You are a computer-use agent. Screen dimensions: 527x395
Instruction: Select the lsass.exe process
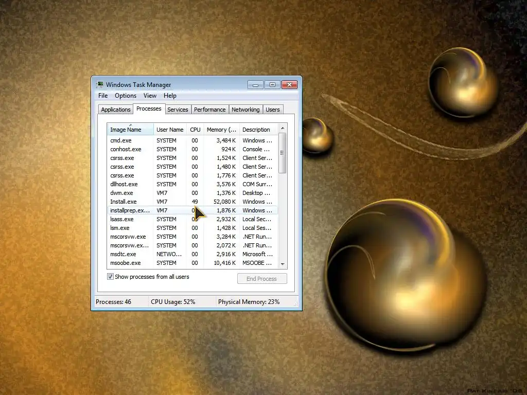click(x=192, y=219)
